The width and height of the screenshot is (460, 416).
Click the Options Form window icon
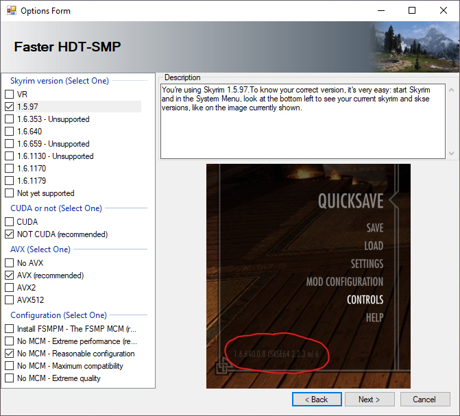click(12, 11)
